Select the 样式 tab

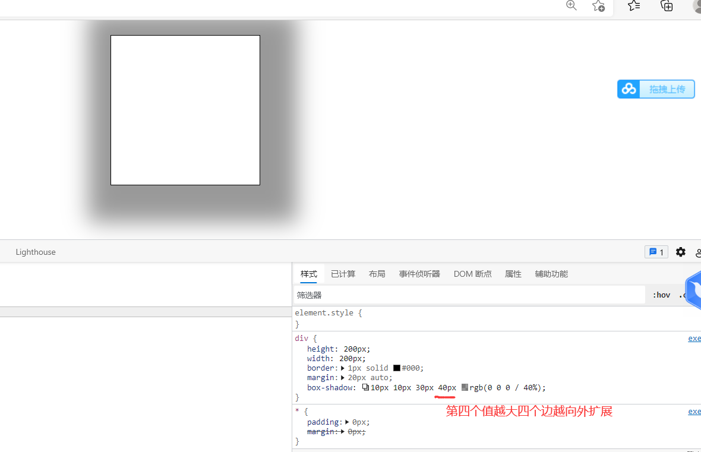[x=308, y=274]
